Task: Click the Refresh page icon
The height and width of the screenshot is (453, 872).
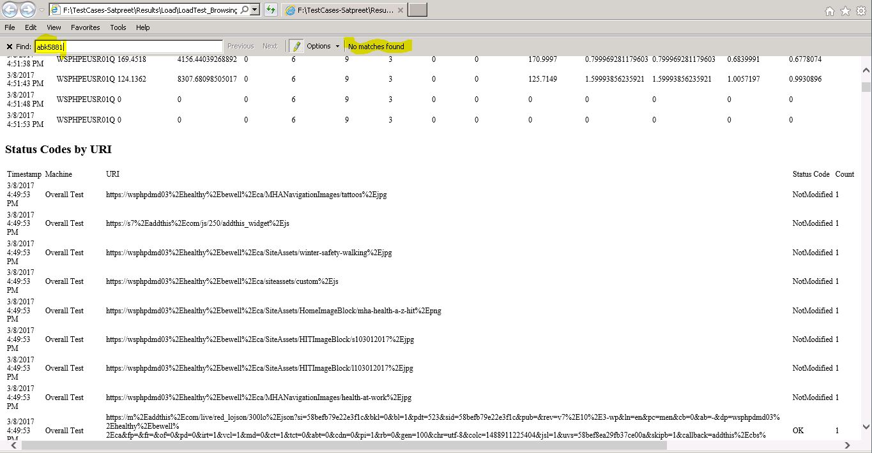Action: (x=271, y=10)
